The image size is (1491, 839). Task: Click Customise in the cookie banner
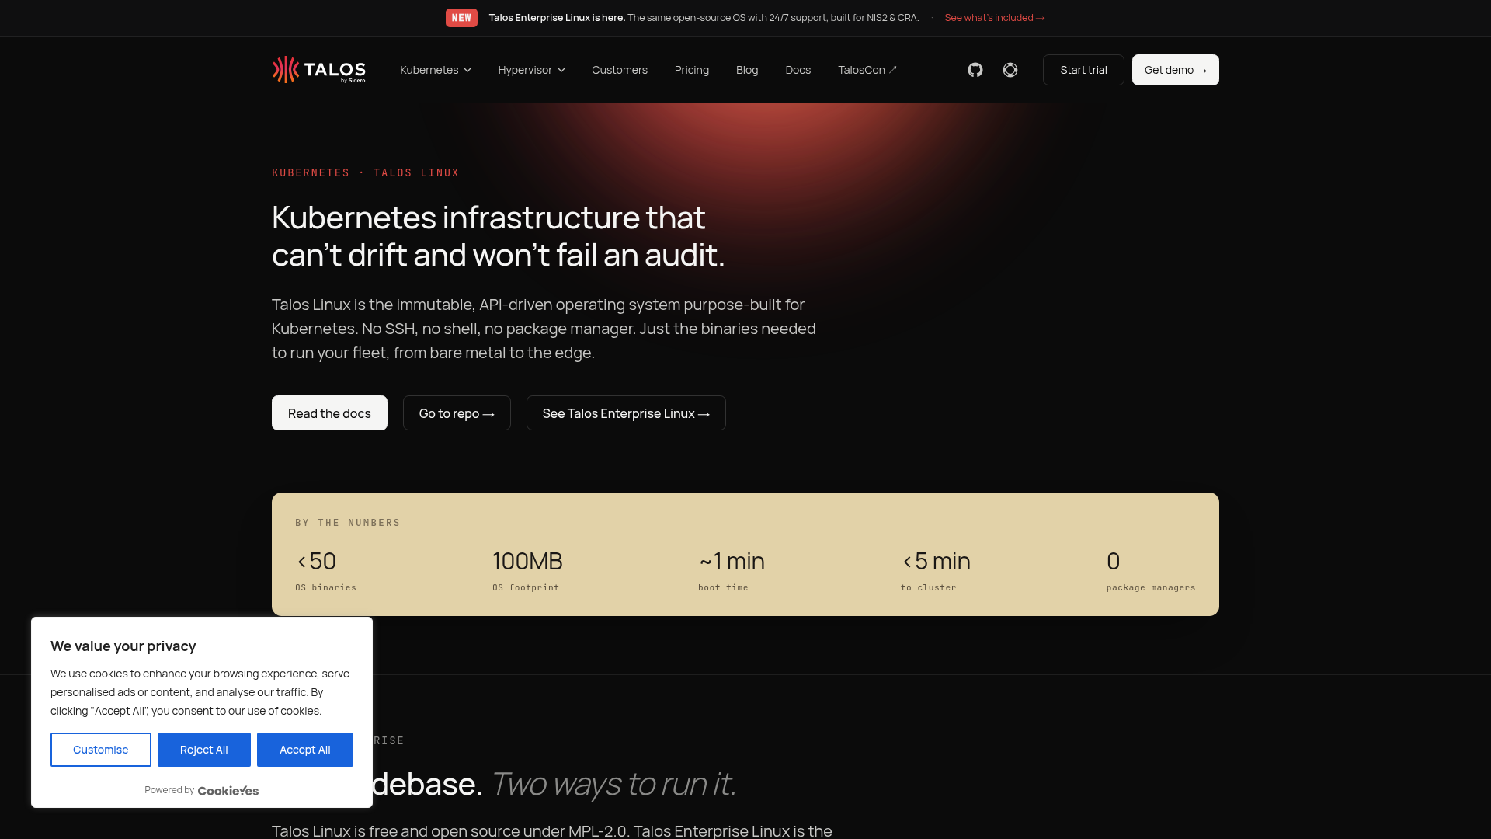point(101,750)
